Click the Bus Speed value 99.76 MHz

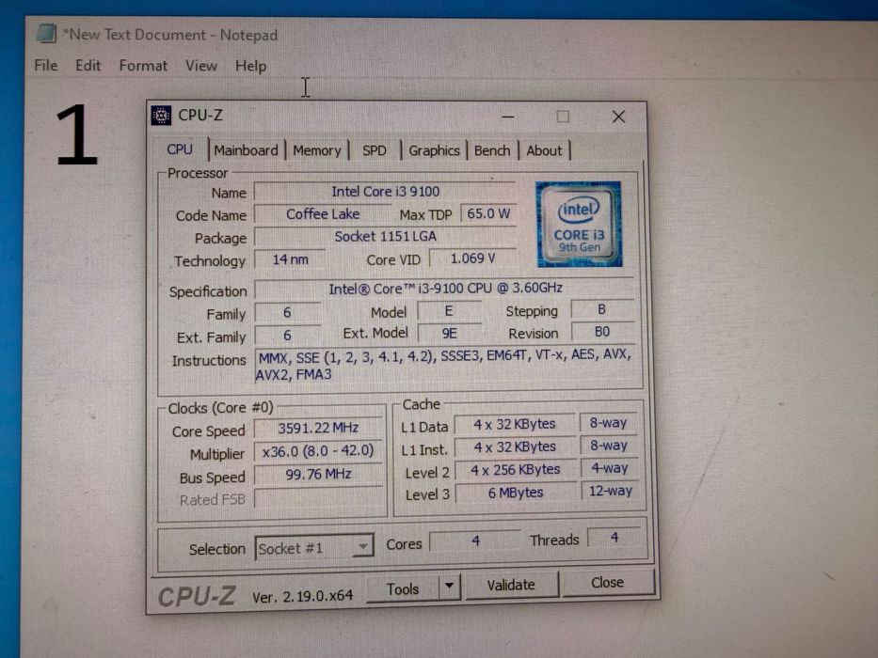click(x=318, y=475)
